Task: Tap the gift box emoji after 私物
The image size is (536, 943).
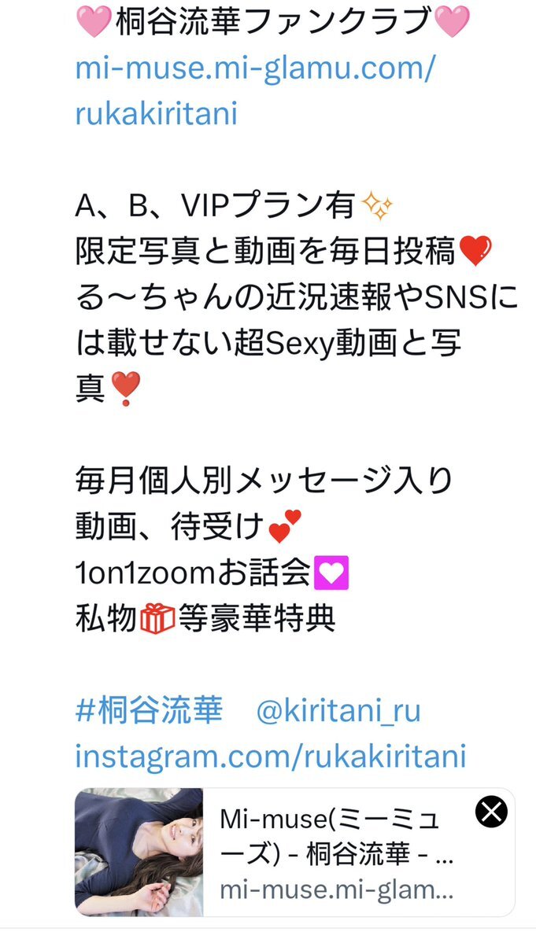Action: point(157,618)
